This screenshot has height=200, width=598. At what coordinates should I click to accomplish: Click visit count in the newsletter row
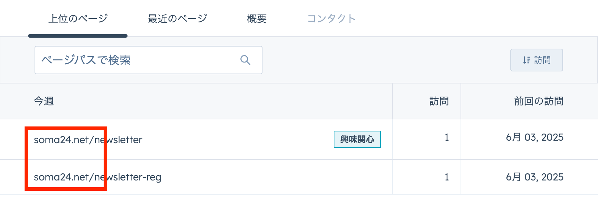[x=447, y=137]
